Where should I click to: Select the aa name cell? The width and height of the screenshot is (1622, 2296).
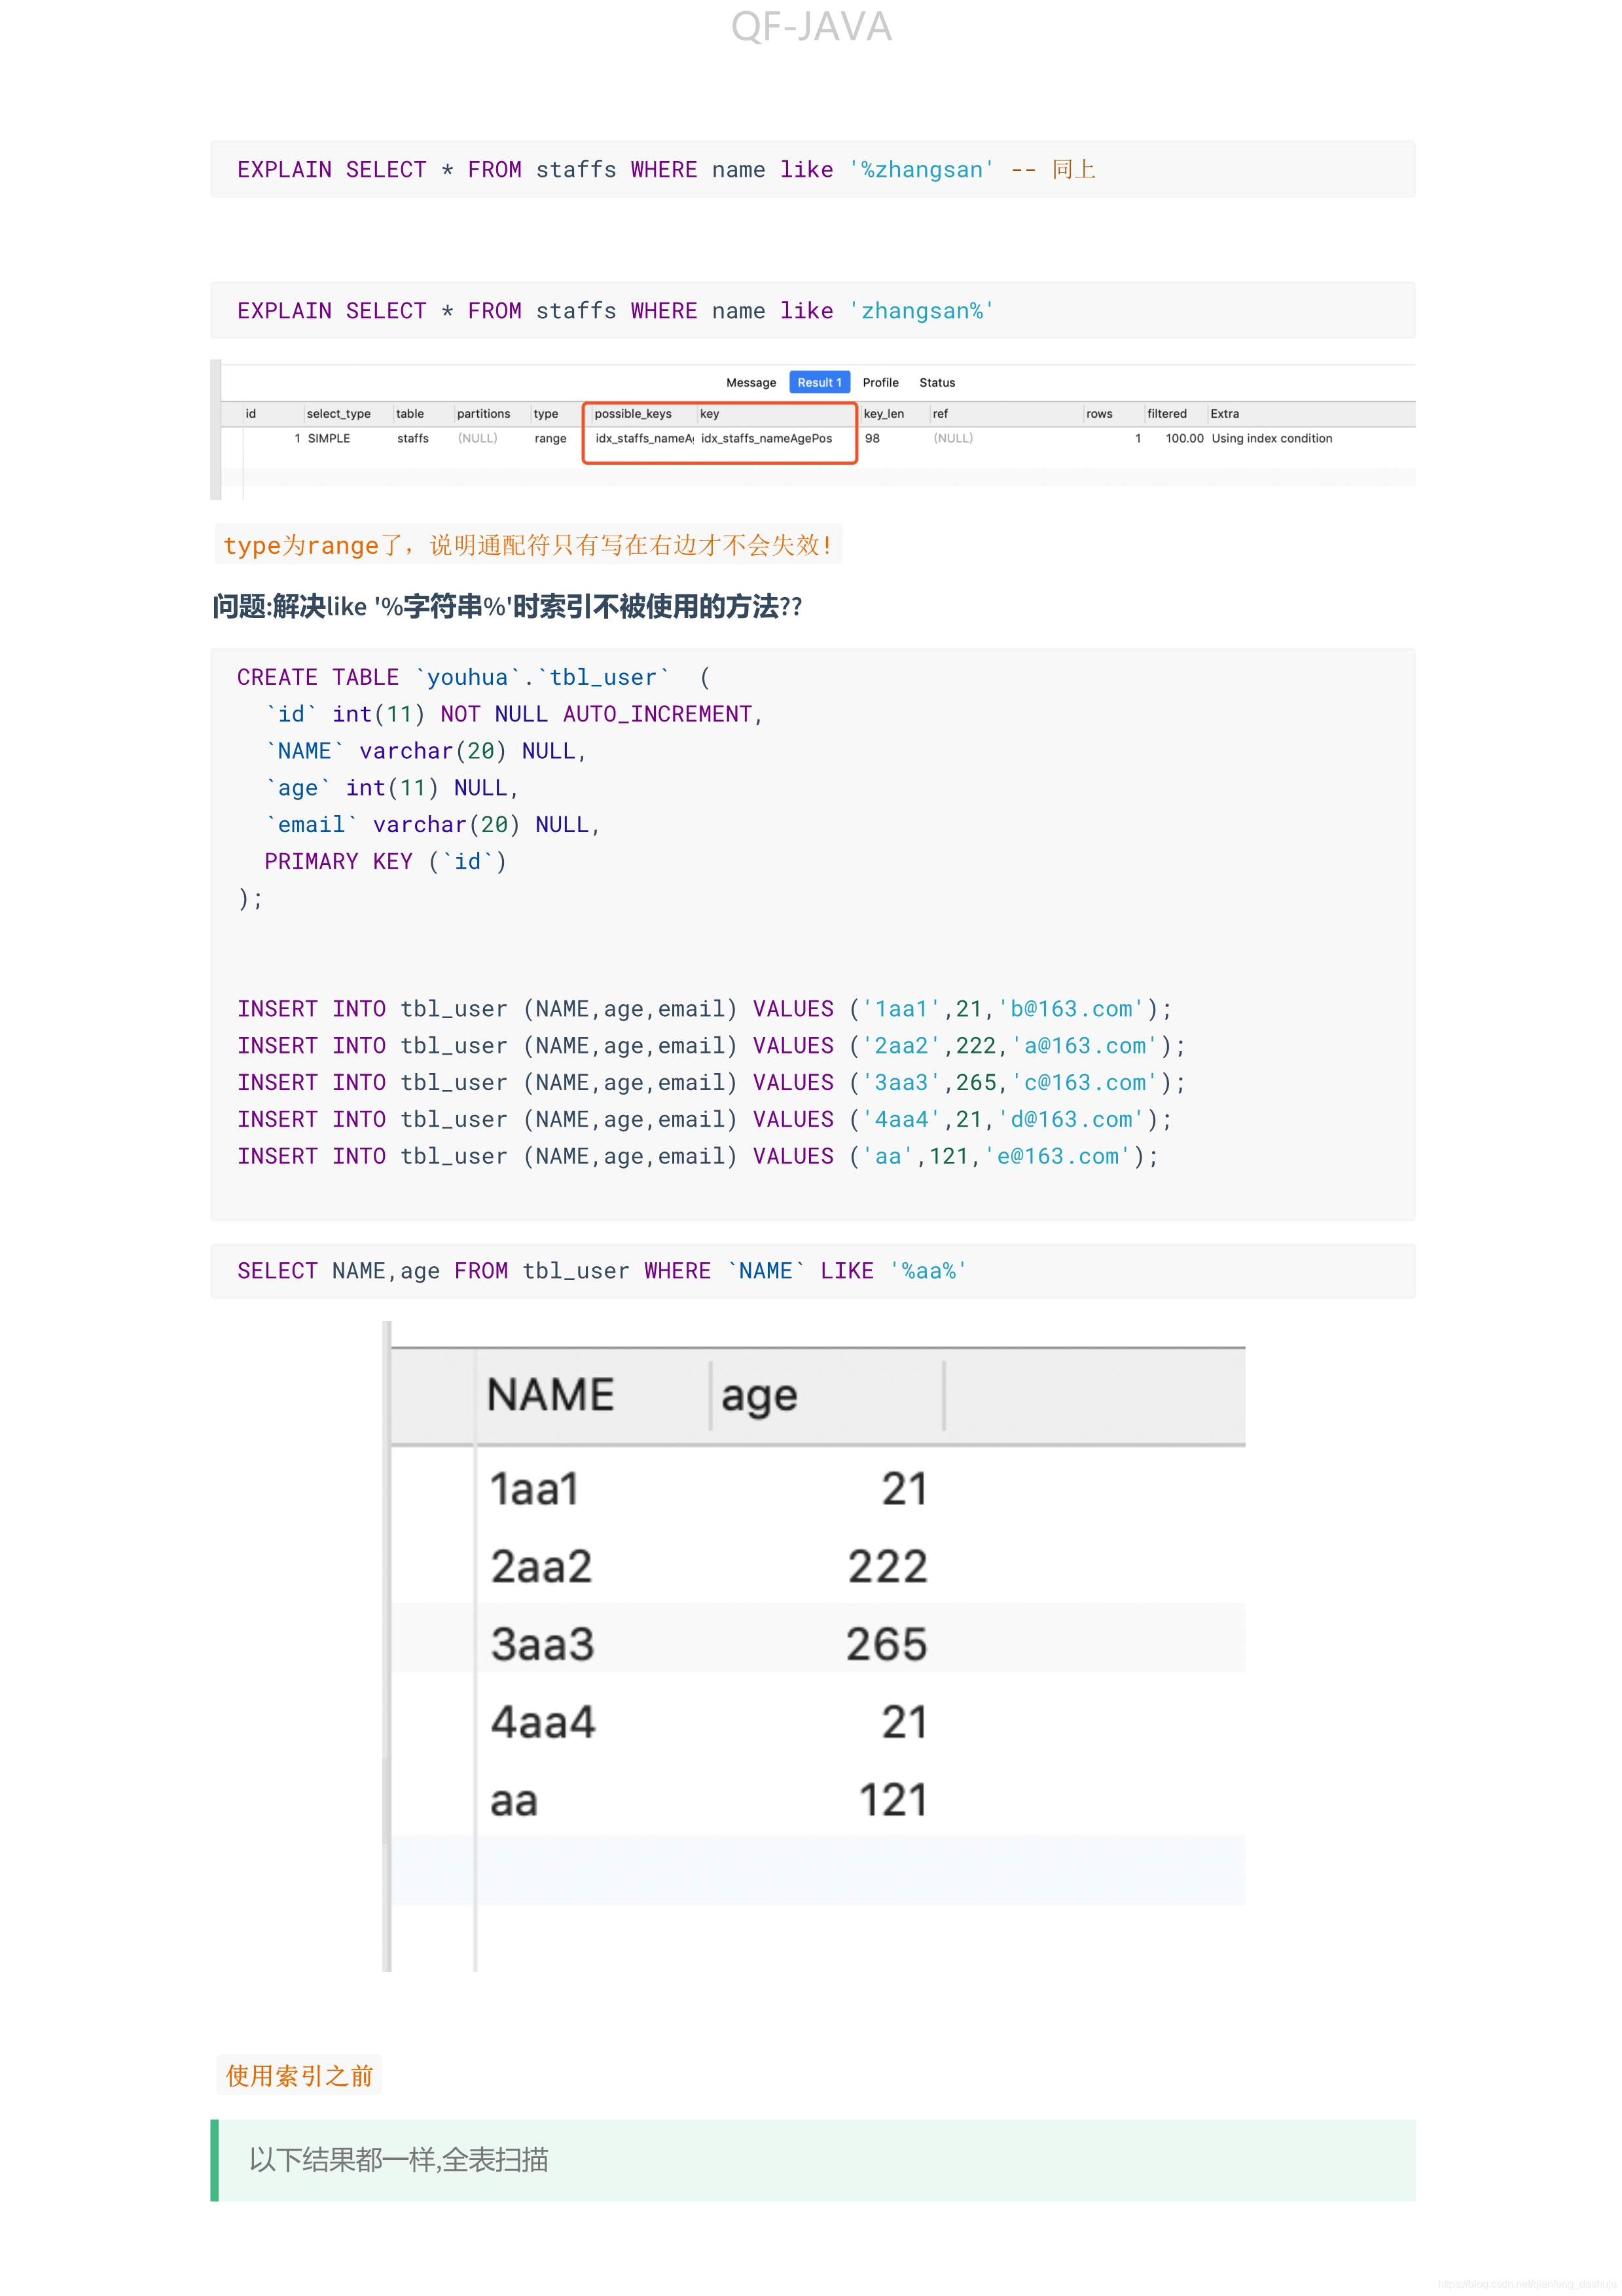point(514,1801)
